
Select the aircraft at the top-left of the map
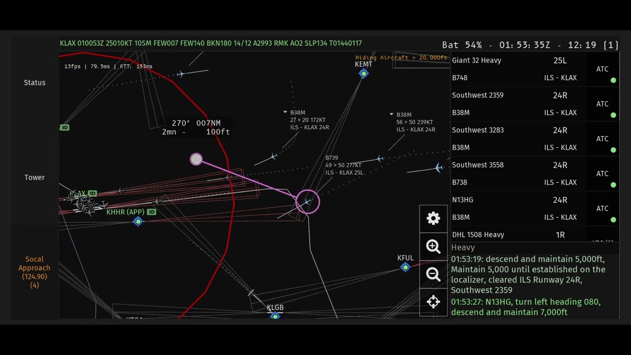pyautogui.click(x=181, y=74)
